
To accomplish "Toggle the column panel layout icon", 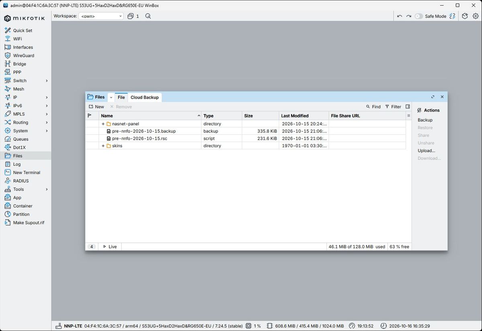I will (x=408, y=107).
